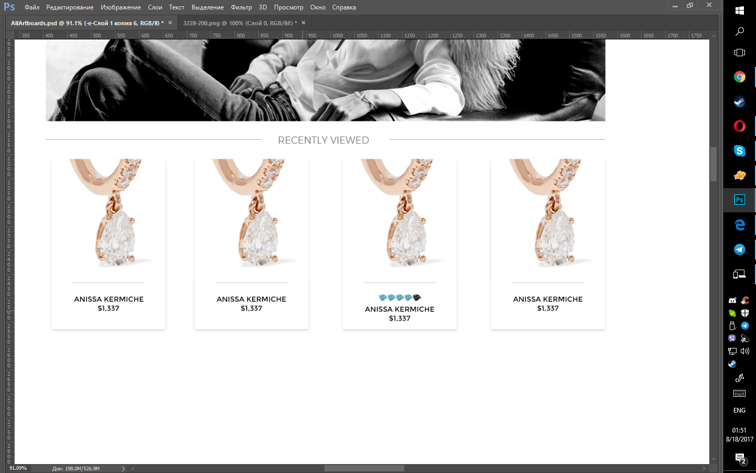756x473 pixels.
Task: Open the Редактирование menu
Action: coord(70,7)
